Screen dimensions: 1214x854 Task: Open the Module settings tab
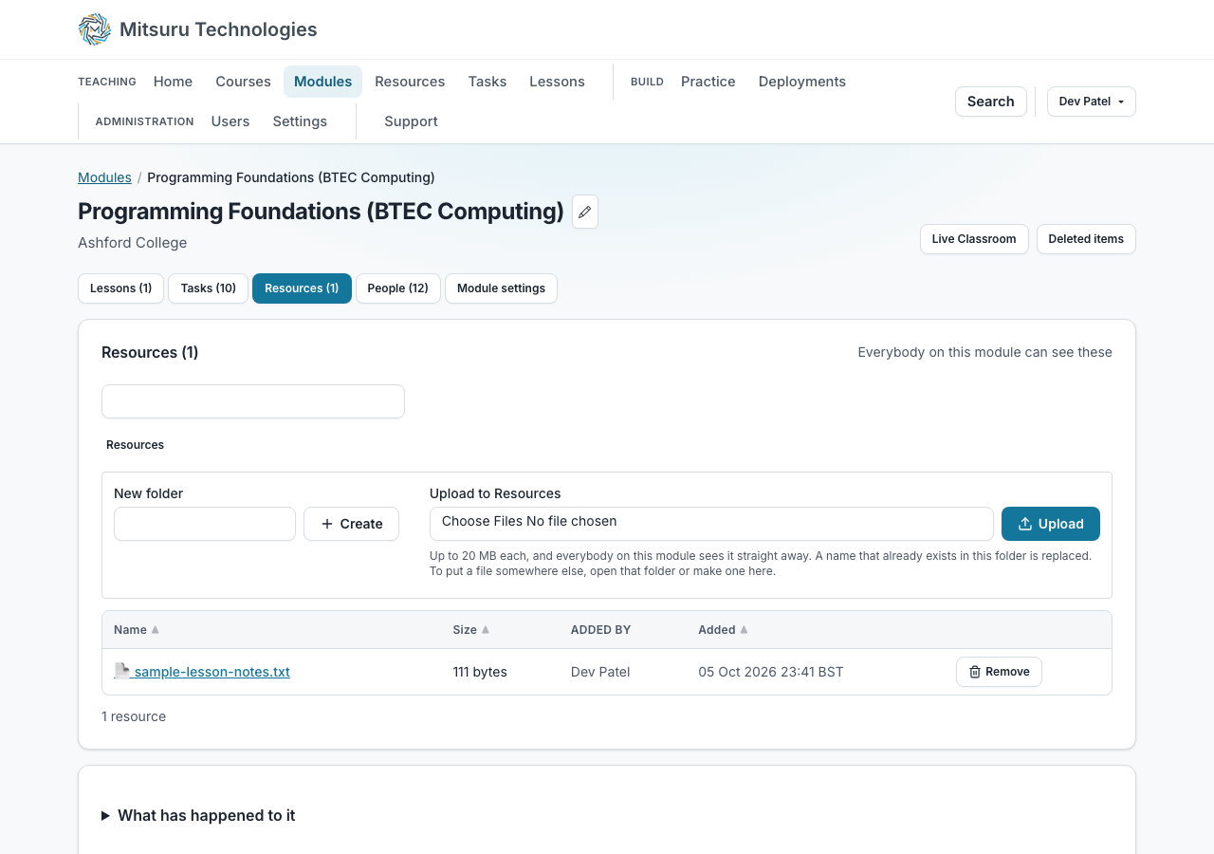501,288
